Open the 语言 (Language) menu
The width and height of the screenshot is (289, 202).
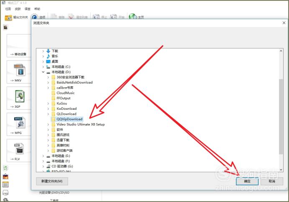[x=28, y=9]
